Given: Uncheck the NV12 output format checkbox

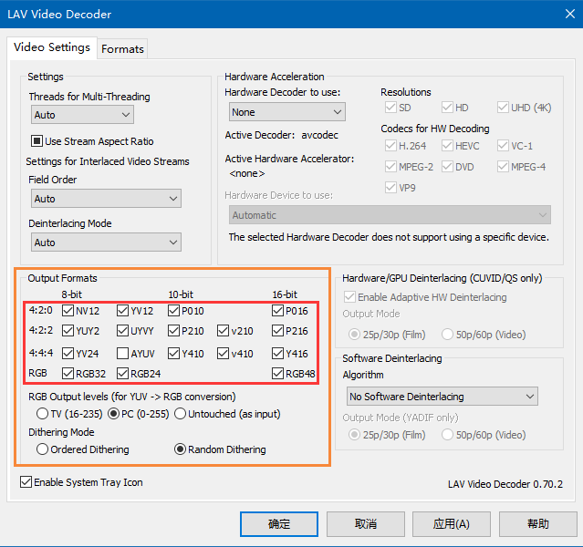Looking at the screenshot, I should tap(68, 311).
